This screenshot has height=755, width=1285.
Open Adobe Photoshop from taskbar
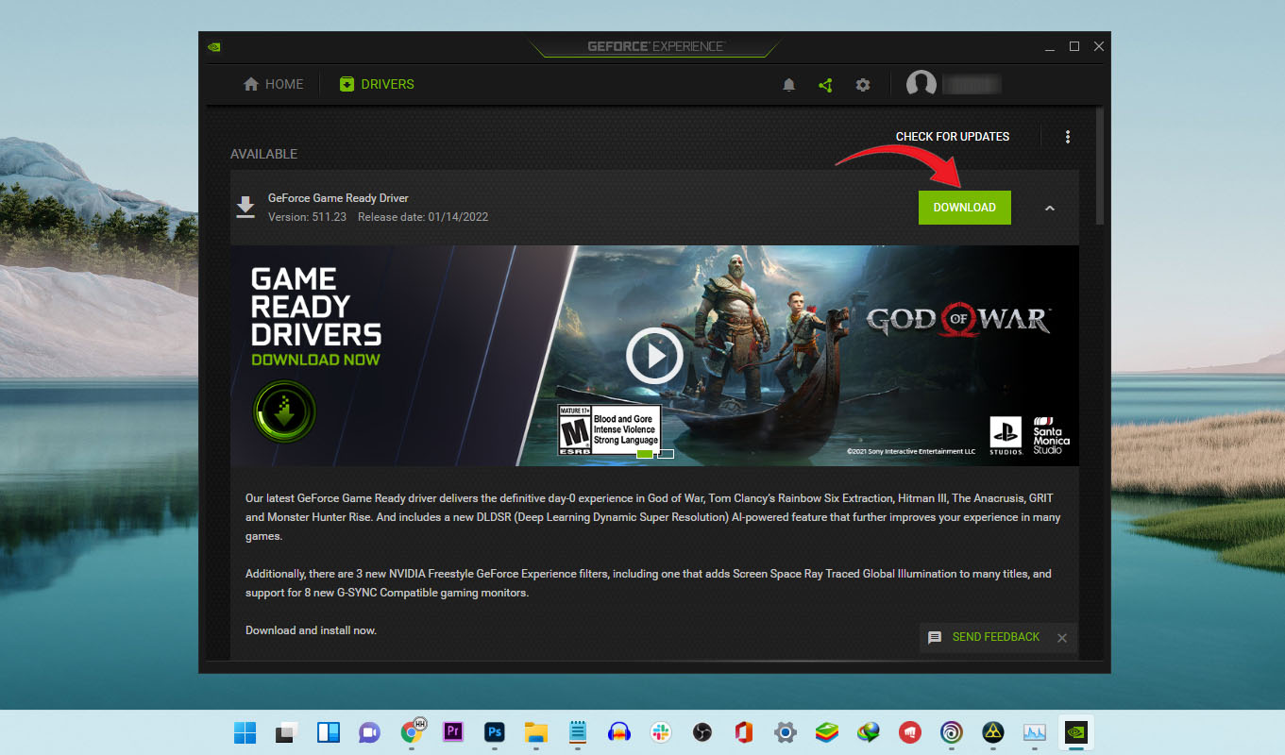[x=494, y=732]
